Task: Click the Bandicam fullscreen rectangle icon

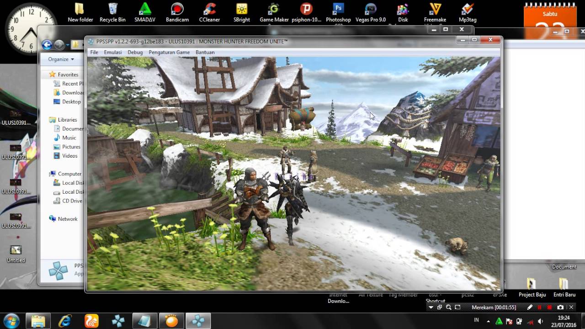Action: point(458,308)
